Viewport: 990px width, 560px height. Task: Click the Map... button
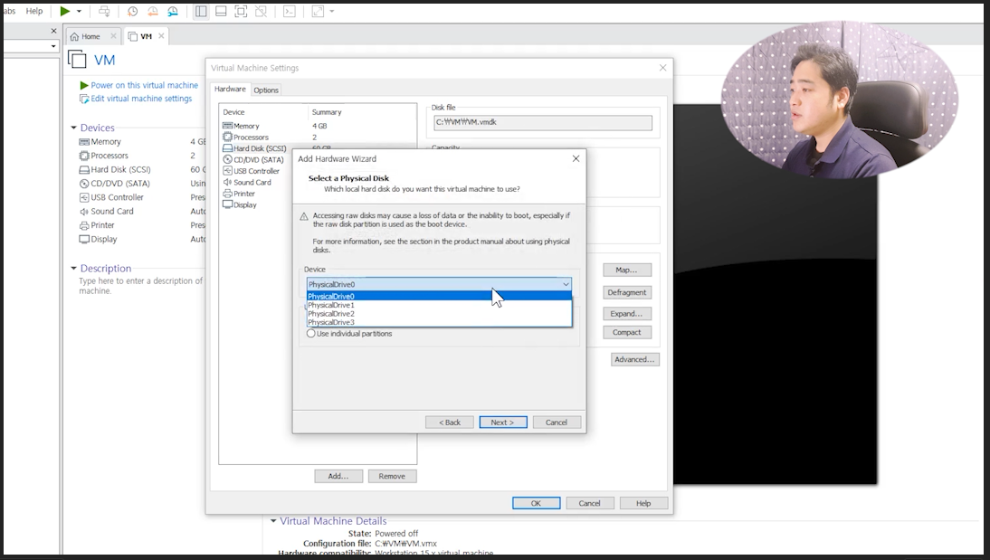click(x=626, y=271)
